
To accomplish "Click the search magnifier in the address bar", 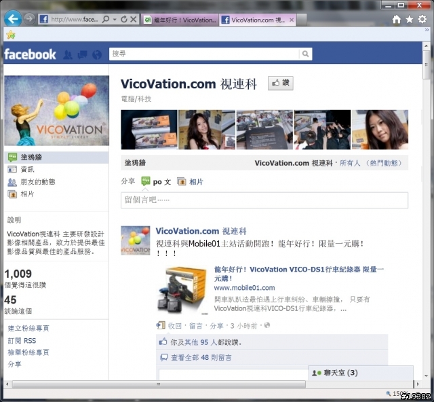I will pos(106,20).
